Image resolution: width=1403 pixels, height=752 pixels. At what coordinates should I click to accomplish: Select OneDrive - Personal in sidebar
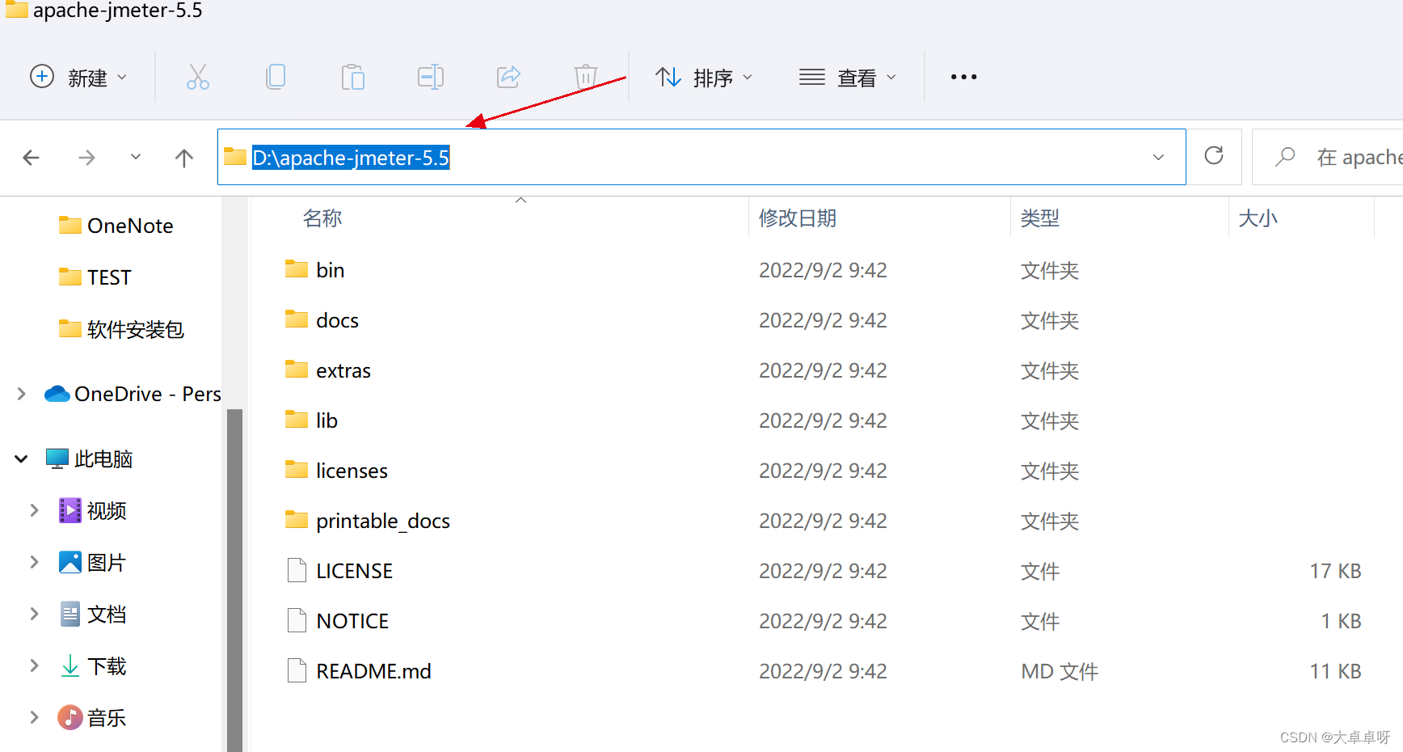point(133,394)
